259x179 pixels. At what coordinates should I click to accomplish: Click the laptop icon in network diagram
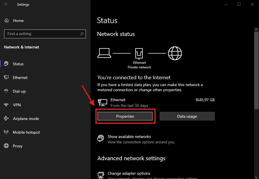click(x=104, y=53)
